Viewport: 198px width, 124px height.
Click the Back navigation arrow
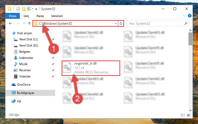10,23
